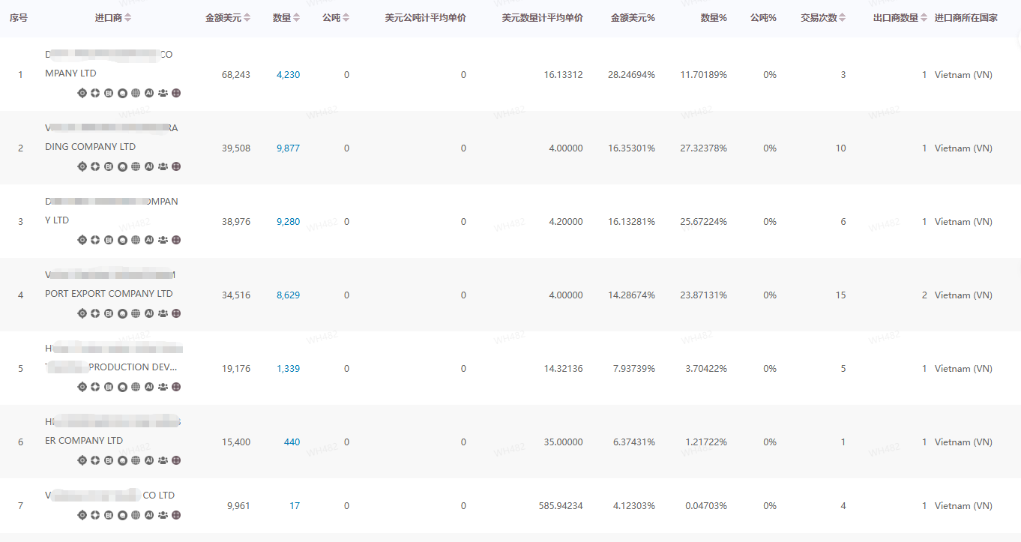Sort the 进口商 column
Screen dimensions: 1021x542
(127, 18)
